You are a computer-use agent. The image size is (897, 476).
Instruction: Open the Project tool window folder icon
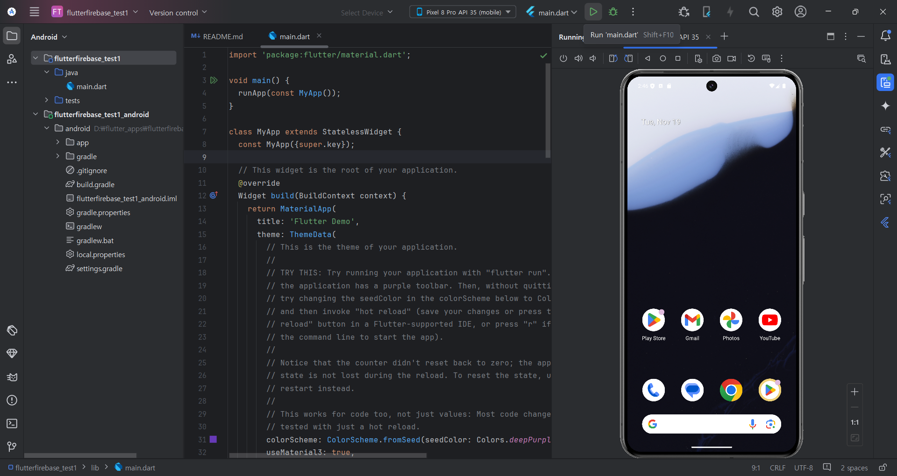click(12, 36)
